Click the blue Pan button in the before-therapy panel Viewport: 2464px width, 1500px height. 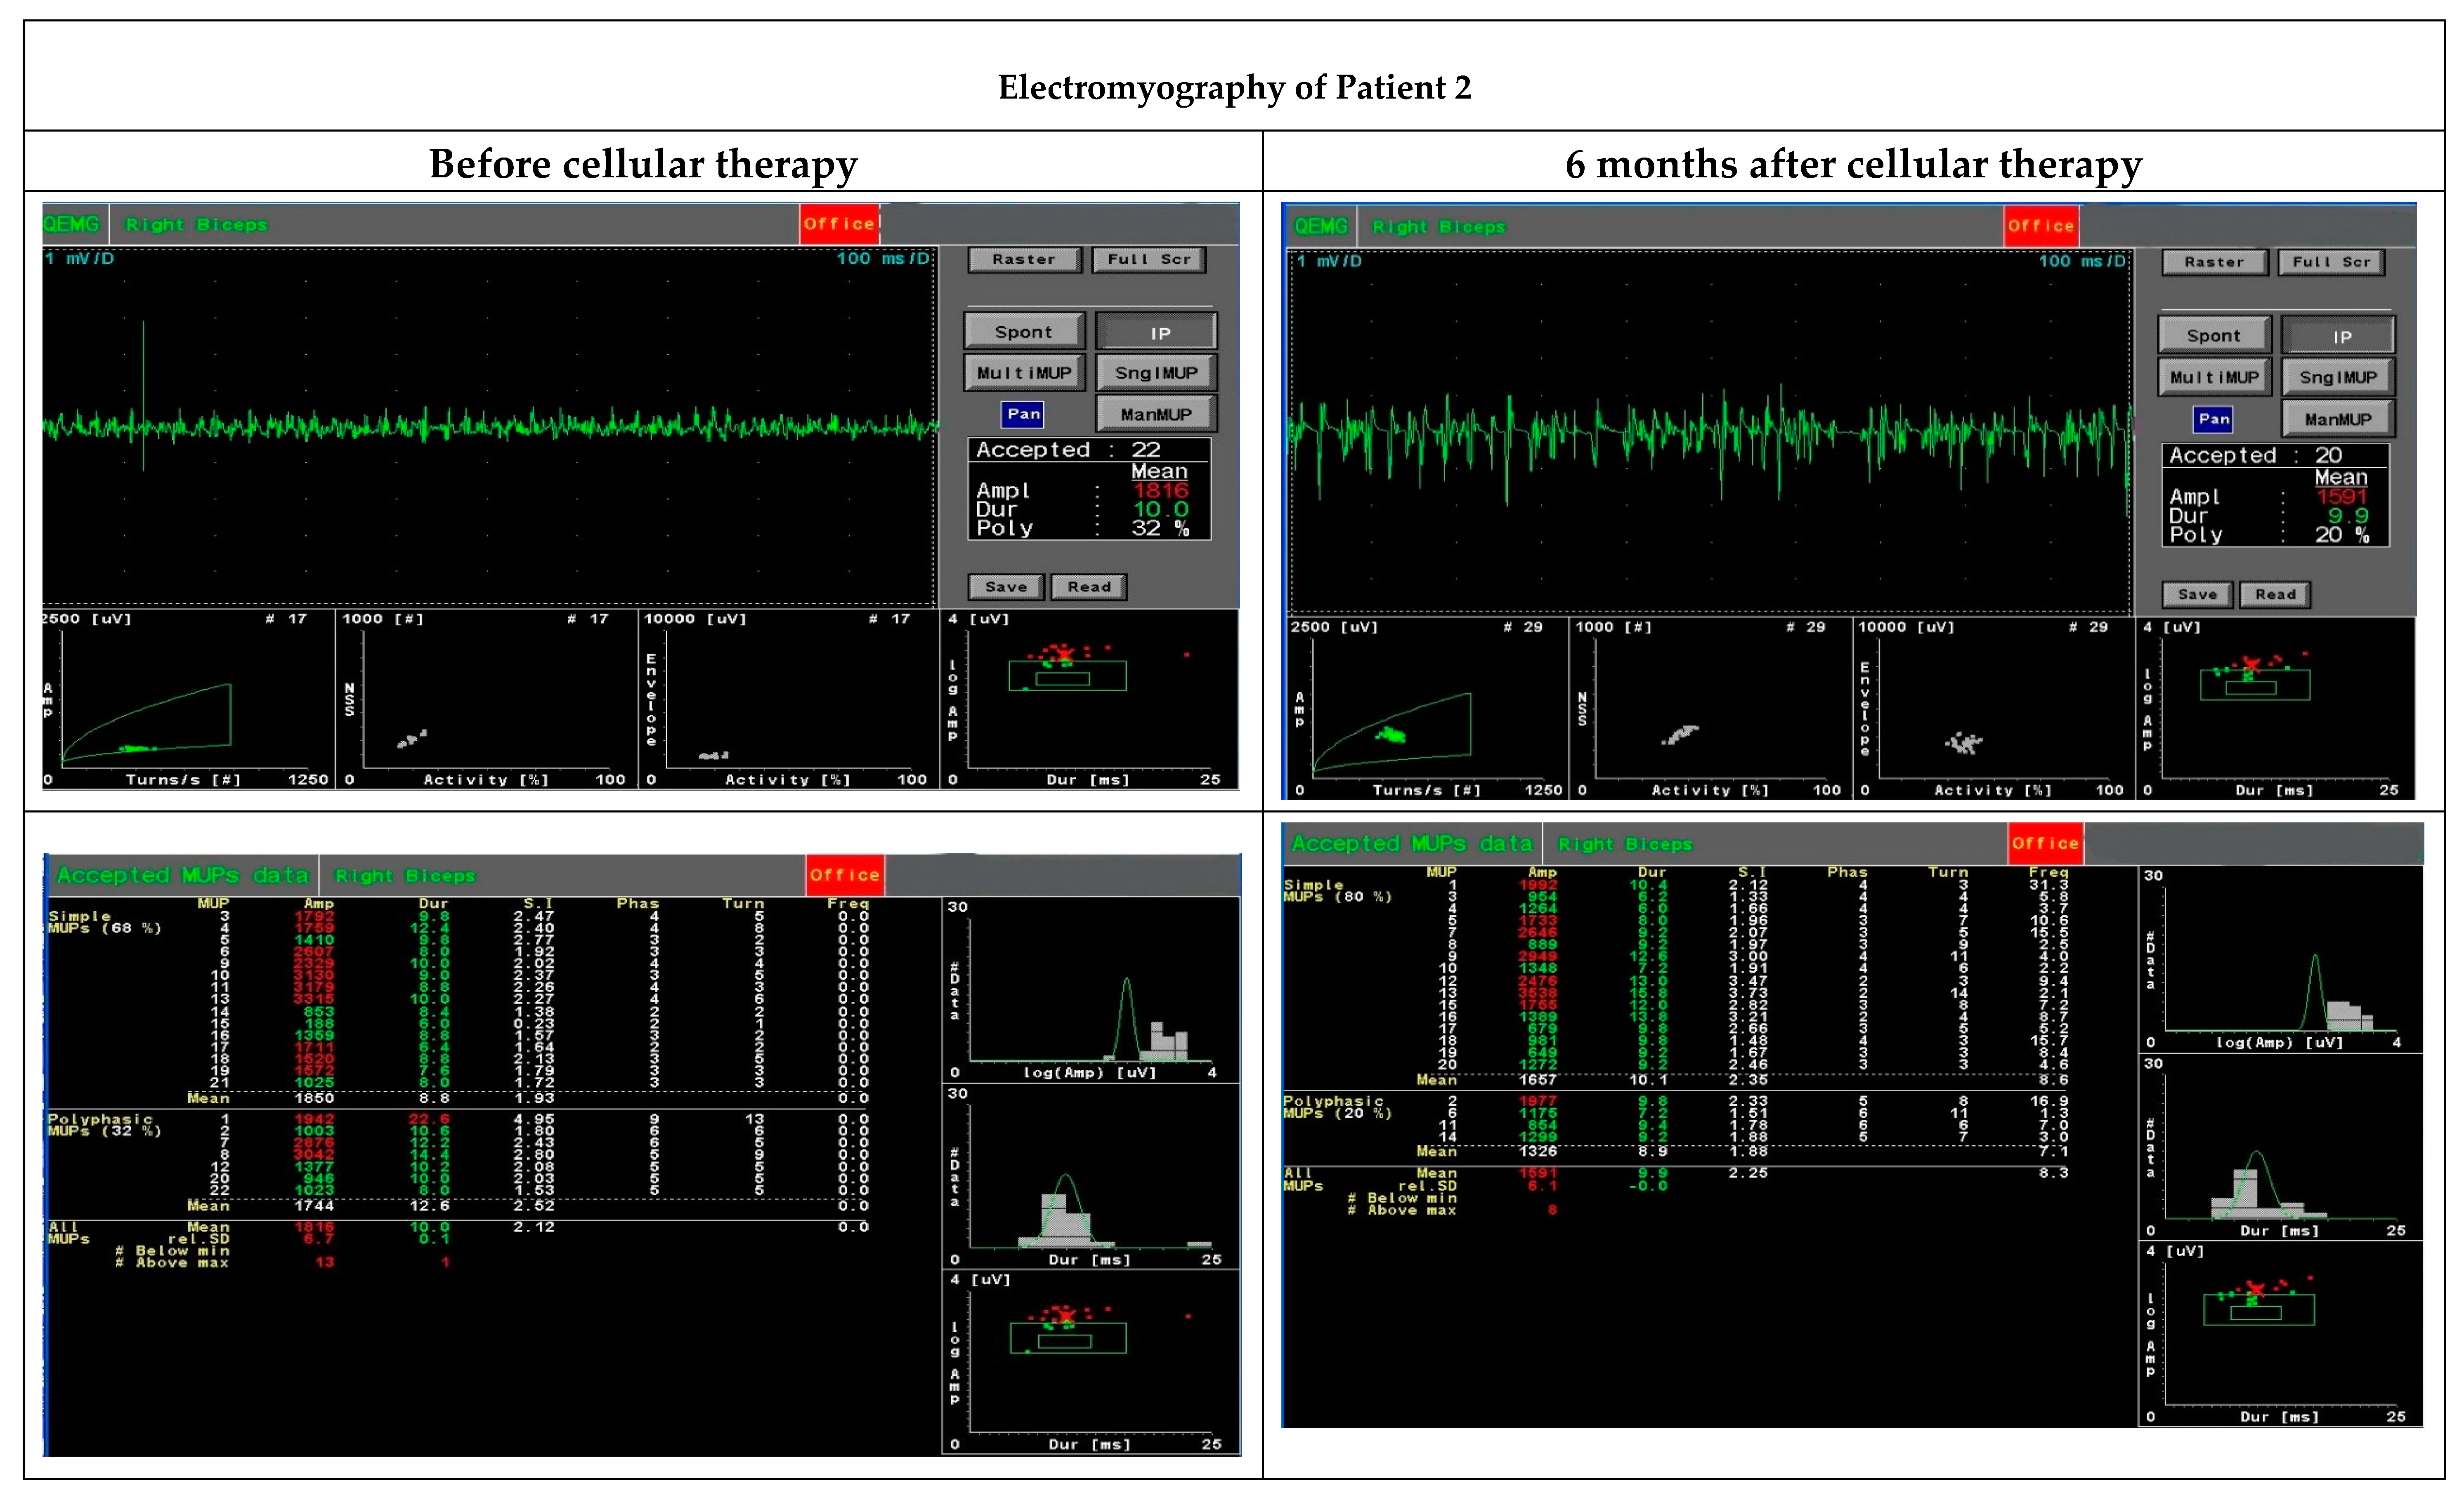coord(1023,414)
